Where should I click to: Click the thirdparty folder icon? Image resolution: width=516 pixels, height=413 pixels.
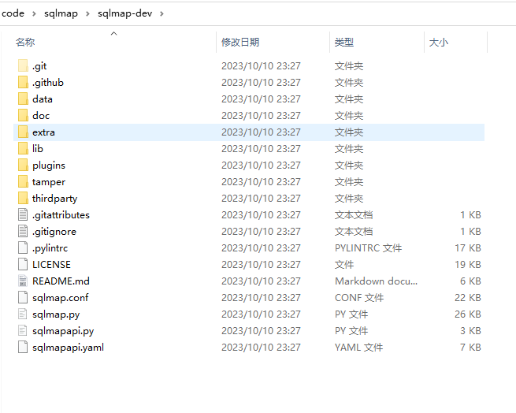pos(23,199)
